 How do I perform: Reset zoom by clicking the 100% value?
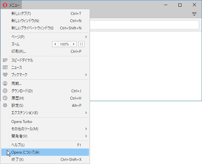click(64, 44)
